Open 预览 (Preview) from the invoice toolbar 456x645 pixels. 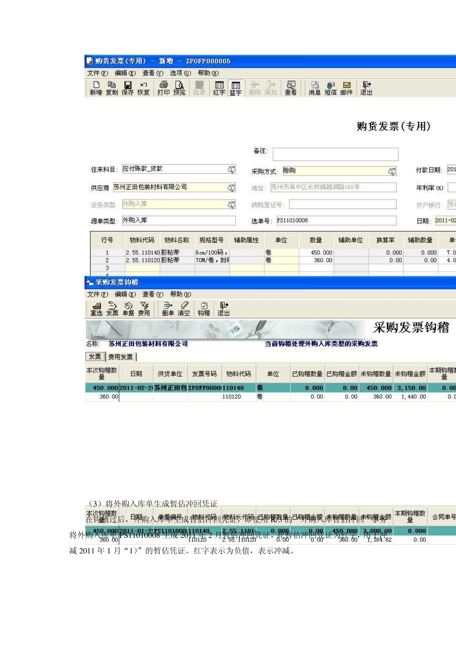[180, 88]
